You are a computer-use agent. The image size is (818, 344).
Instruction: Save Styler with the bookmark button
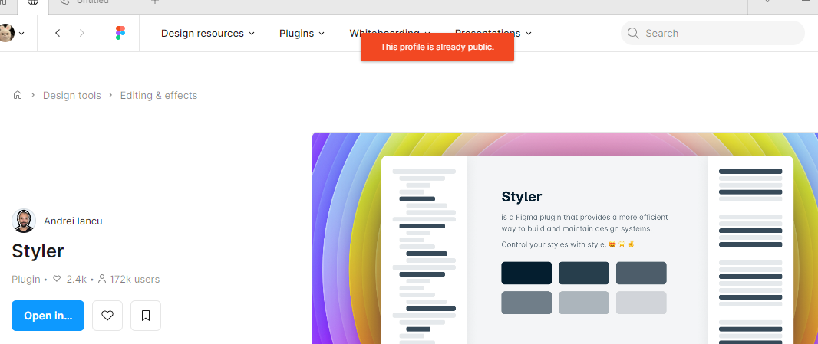click(146, 316)
